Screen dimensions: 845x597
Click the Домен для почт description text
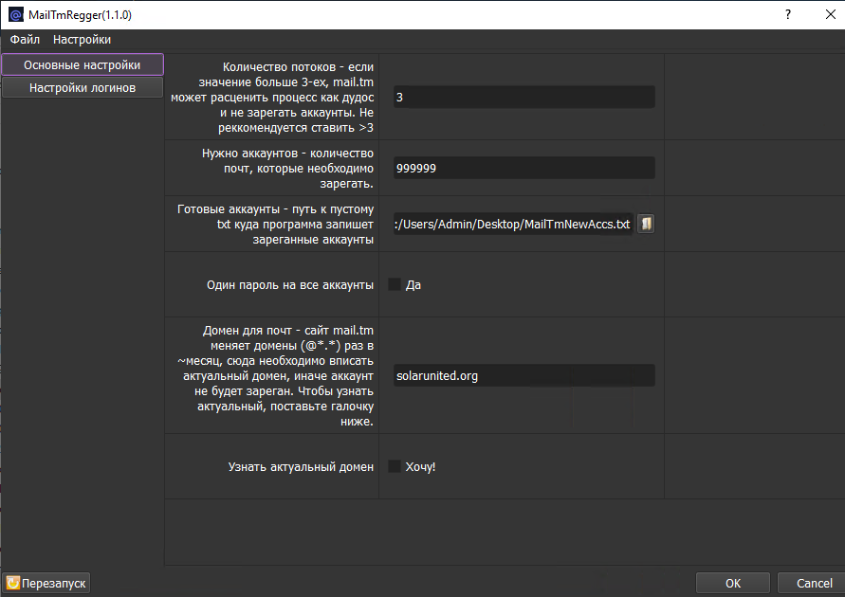point(275,376)
